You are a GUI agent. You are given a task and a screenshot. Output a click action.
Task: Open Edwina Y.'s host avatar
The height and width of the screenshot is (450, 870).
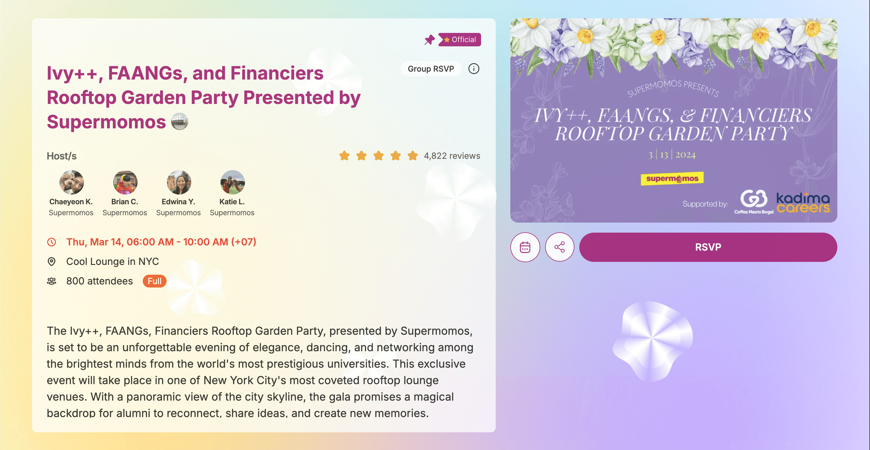[x=179, y=182]
